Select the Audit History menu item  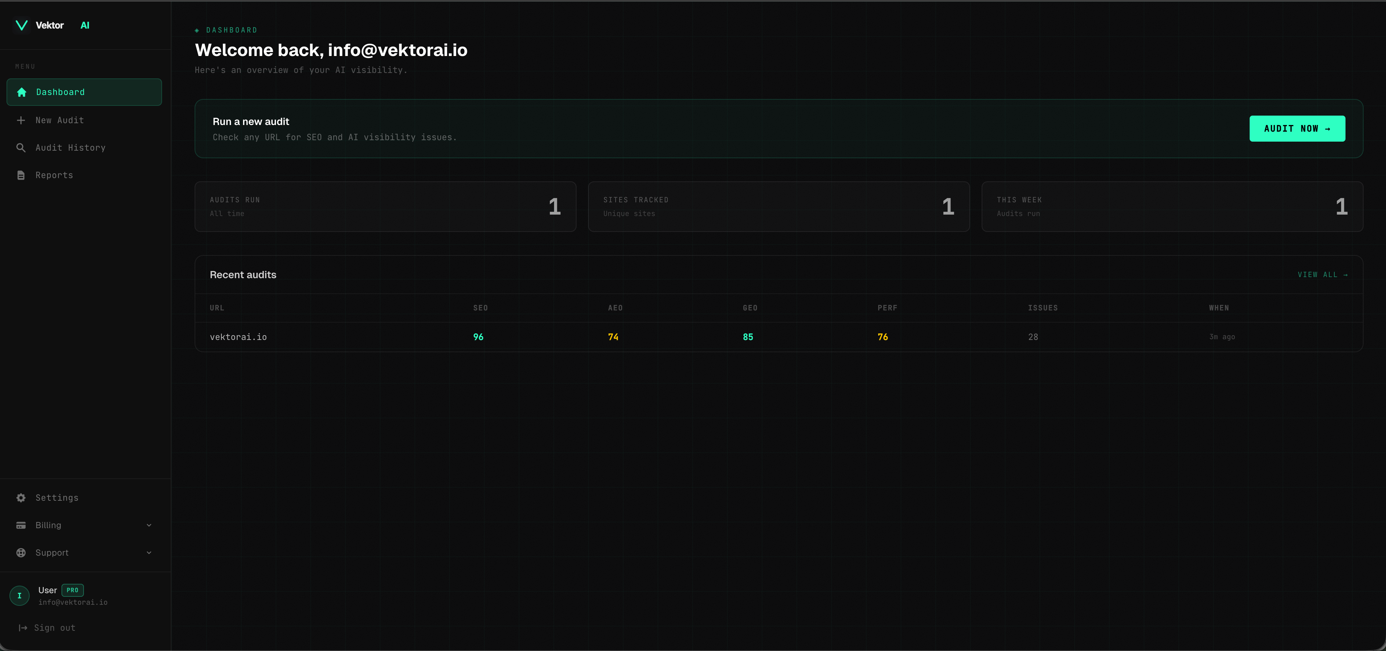click(71, 147)
